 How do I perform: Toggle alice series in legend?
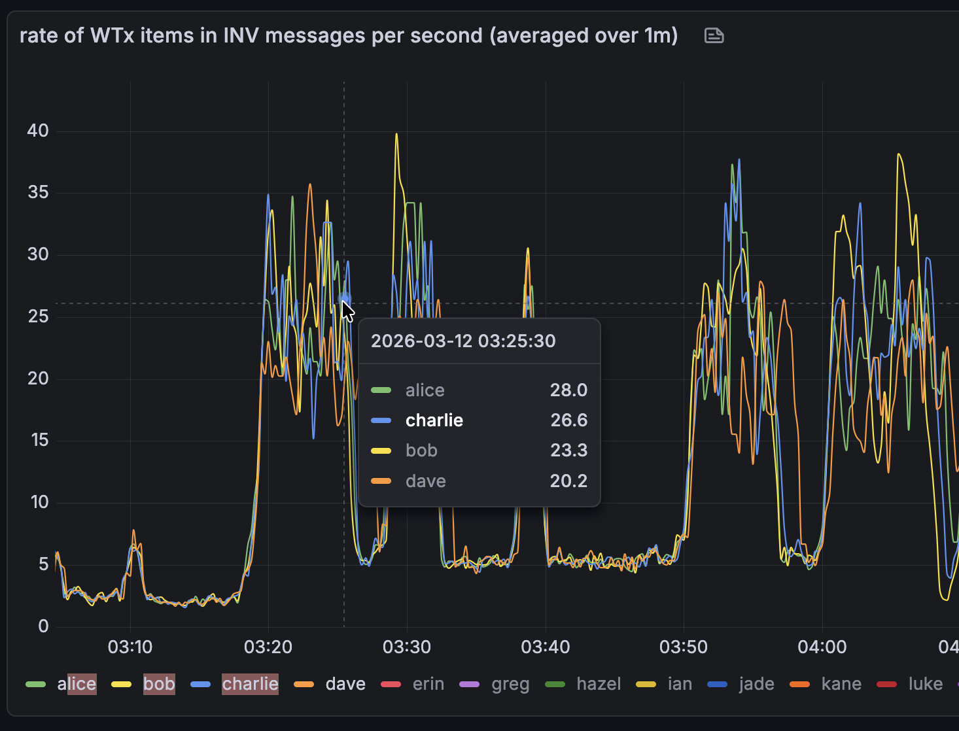tap(77, 684)
